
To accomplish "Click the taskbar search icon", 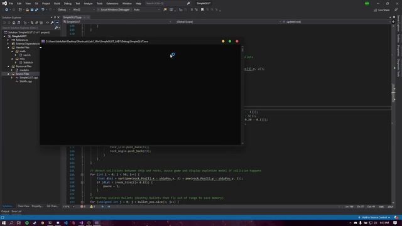I will pos(11,223).
